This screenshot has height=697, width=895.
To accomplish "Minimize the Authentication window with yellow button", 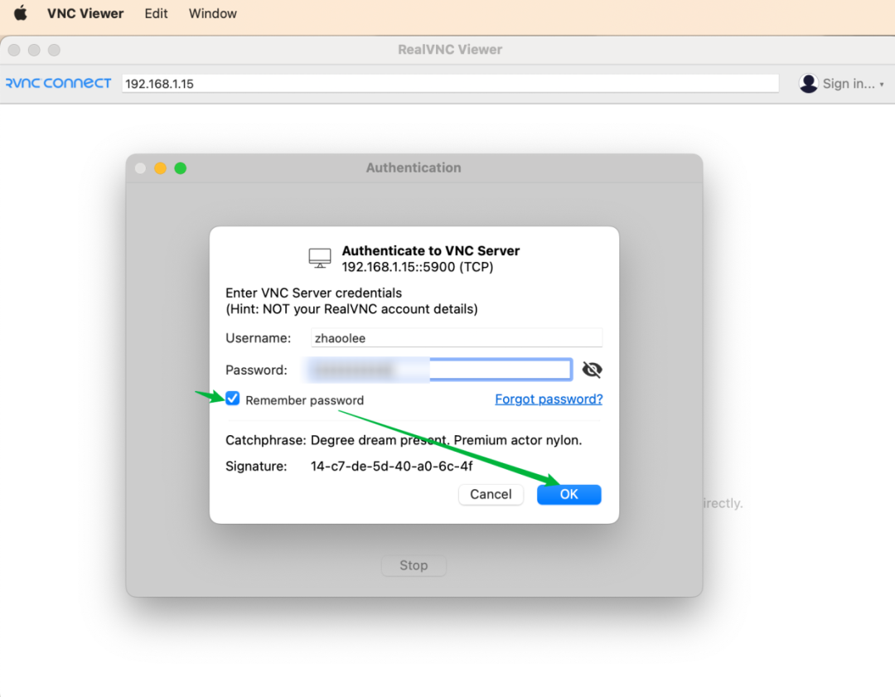I will coord(161,168).
